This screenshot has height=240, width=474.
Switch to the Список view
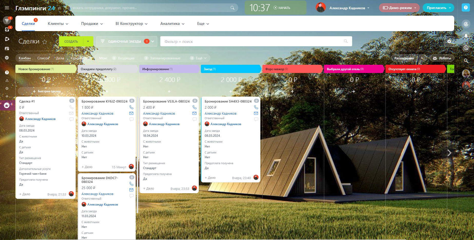pos(43,58)
